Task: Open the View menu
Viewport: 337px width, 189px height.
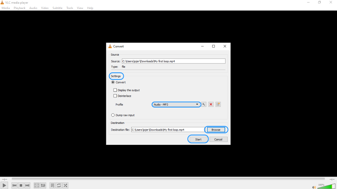Action: (80, 8)
